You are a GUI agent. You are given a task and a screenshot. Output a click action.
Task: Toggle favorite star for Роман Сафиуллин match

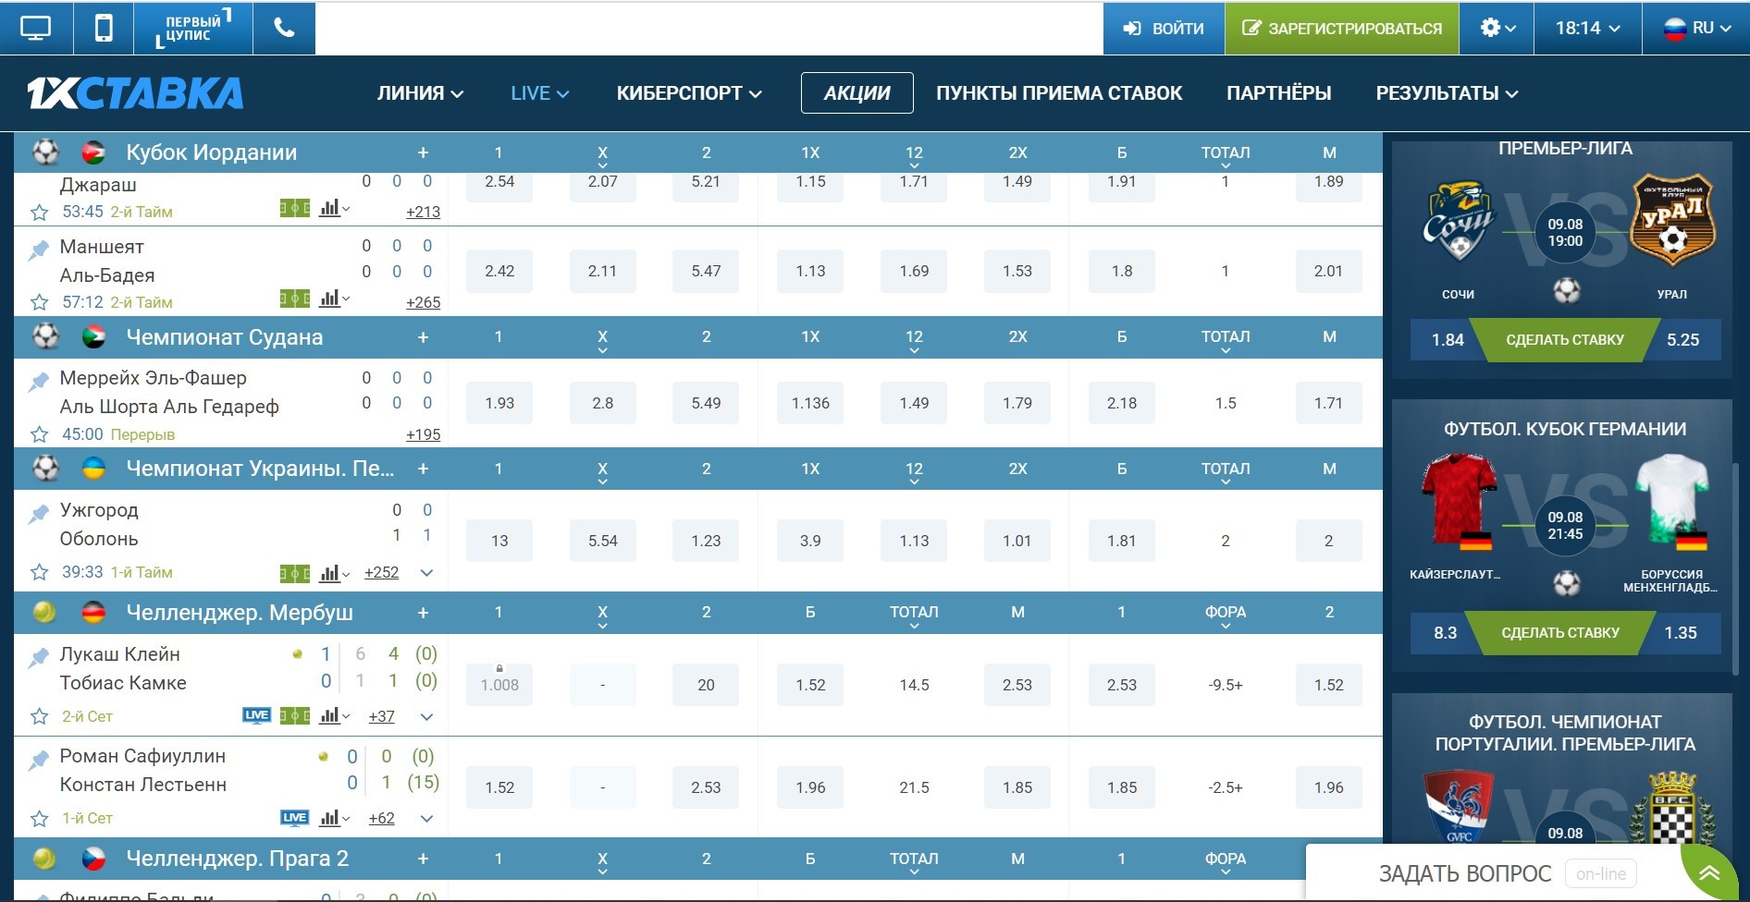coord(39,819)
